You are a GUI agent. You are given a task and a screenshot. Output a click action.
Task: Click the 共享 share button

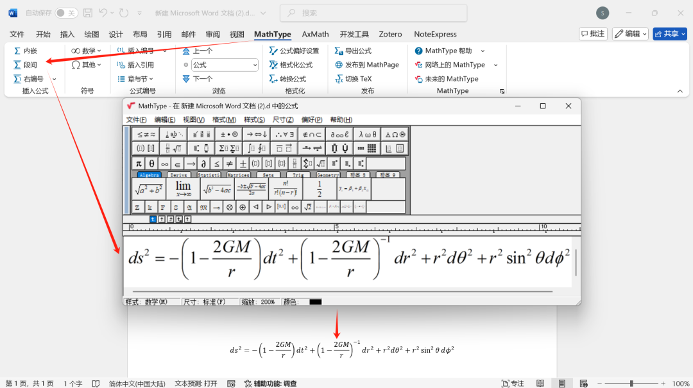click(x=670, y=34)
